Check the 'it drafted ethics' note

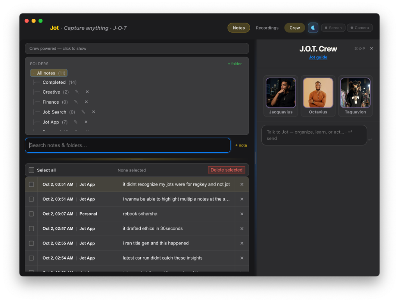[x=31, y=228]
